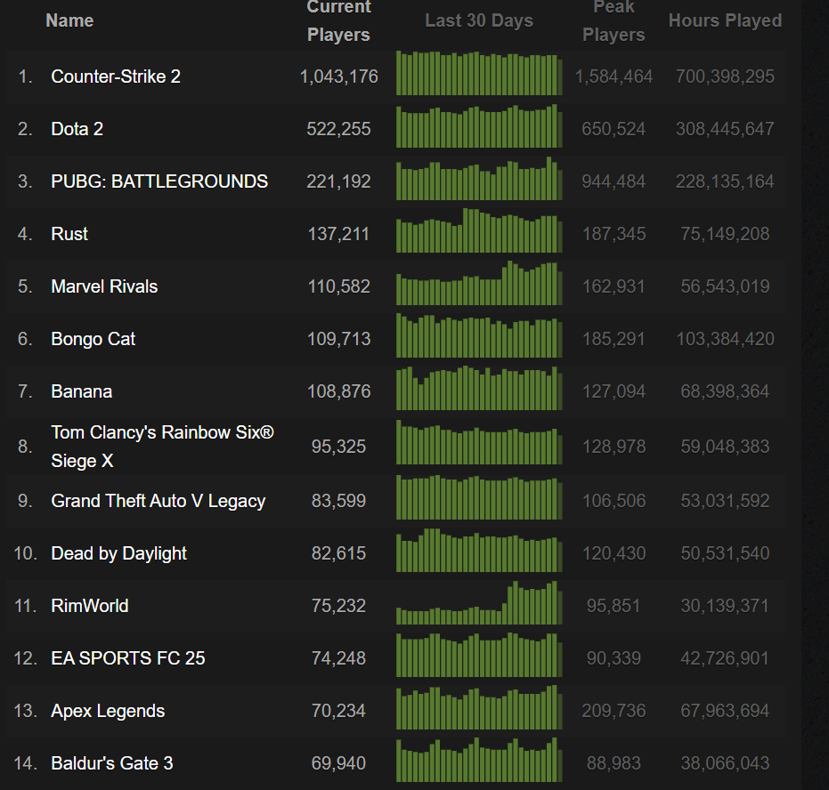Open the RimWorld game link

coord(89,606)
